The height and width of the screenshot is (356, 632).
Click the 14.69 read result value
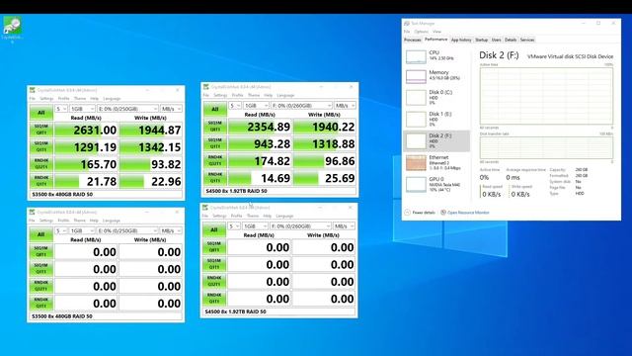260,178
